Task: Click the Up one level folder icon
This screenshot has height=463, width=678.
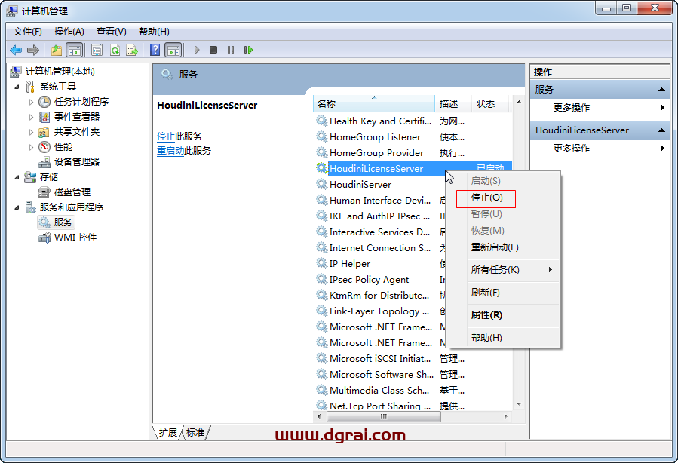Action: click(57, 51)
